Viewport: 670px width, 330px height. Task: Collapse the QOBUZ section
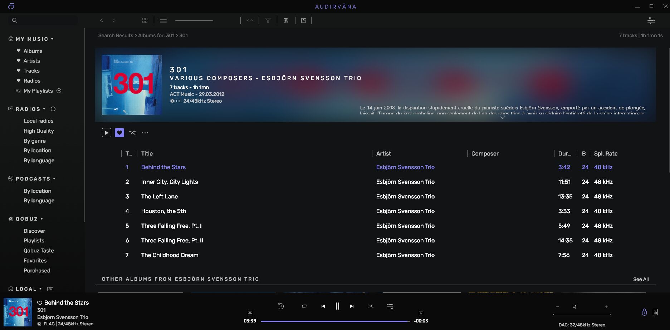click(42, 219)
